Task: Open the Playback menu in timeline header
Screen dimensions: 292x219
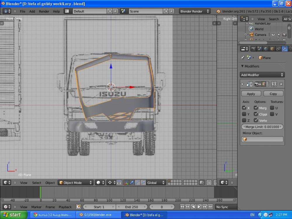Action: pyautogui.click(x=65, y=207)
